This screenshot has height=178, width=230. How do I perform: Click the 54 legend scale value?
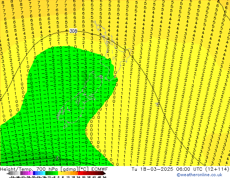click(104, 177)
